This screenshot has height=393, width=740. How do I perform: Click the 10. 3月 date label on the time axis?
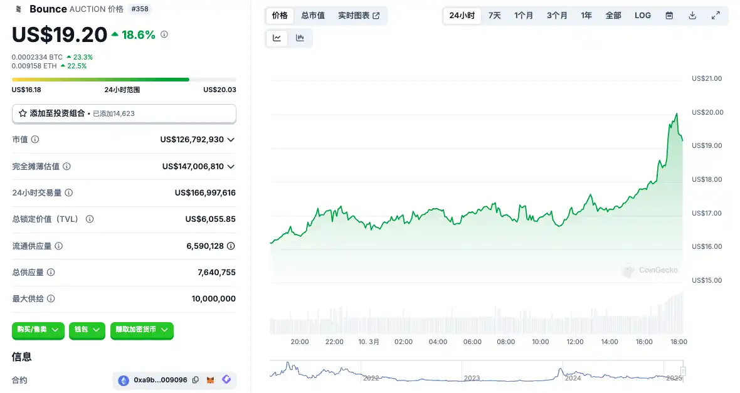click(369, 342)
